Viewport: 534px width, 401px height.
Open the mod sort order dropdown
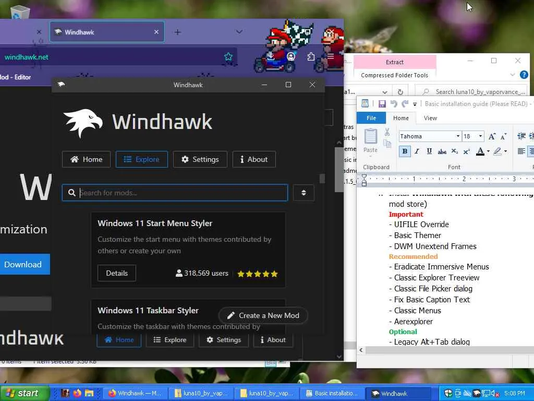304,193
